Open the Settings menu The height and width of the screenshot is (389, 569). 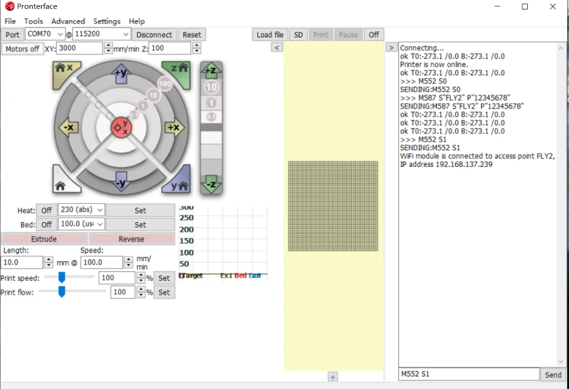point(106,21)
